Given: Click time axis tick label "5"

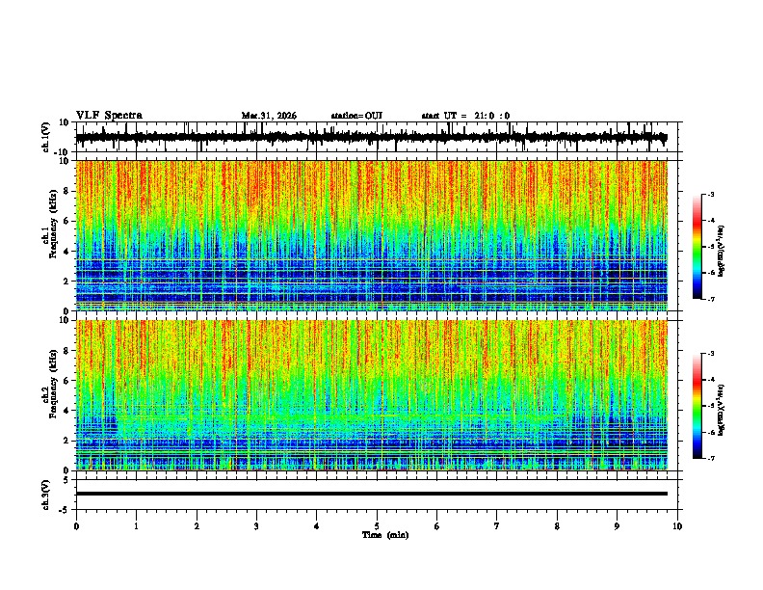Looking at the screenshot, I should pos(377,526).
